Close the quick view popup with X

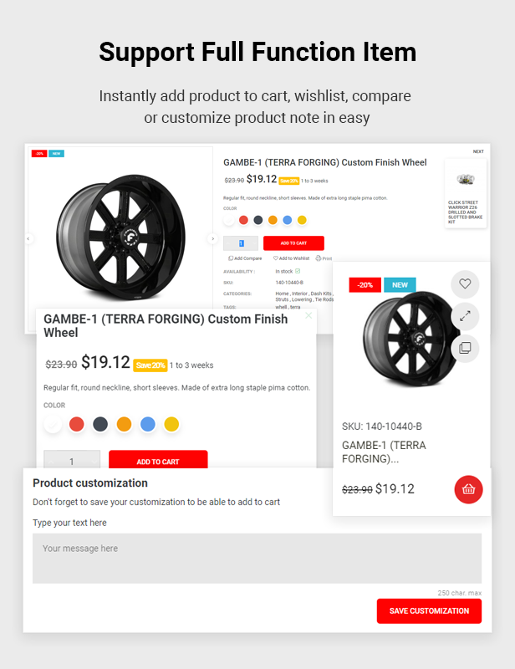coord(308,315)
